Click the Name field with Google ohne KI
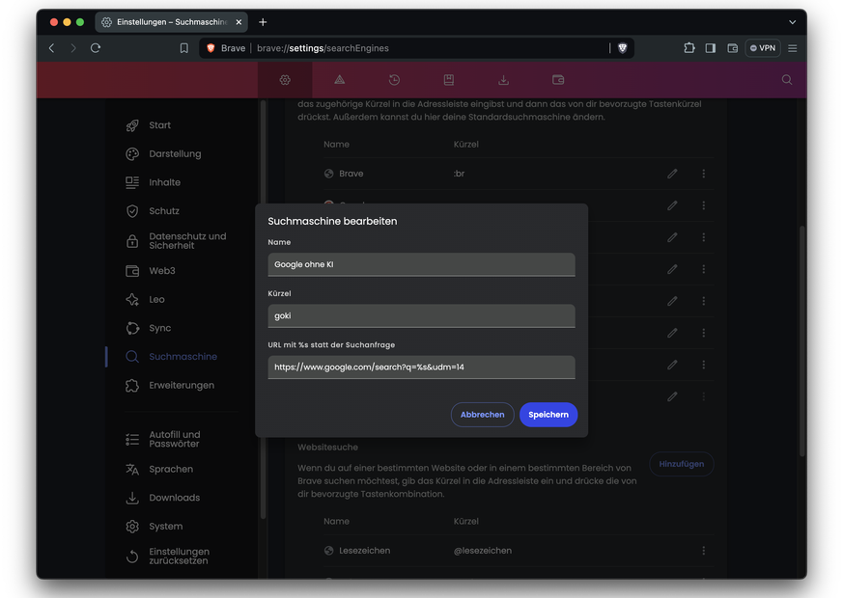The width and height of the screenshot is (843, 598). click(x=421, y=264)
